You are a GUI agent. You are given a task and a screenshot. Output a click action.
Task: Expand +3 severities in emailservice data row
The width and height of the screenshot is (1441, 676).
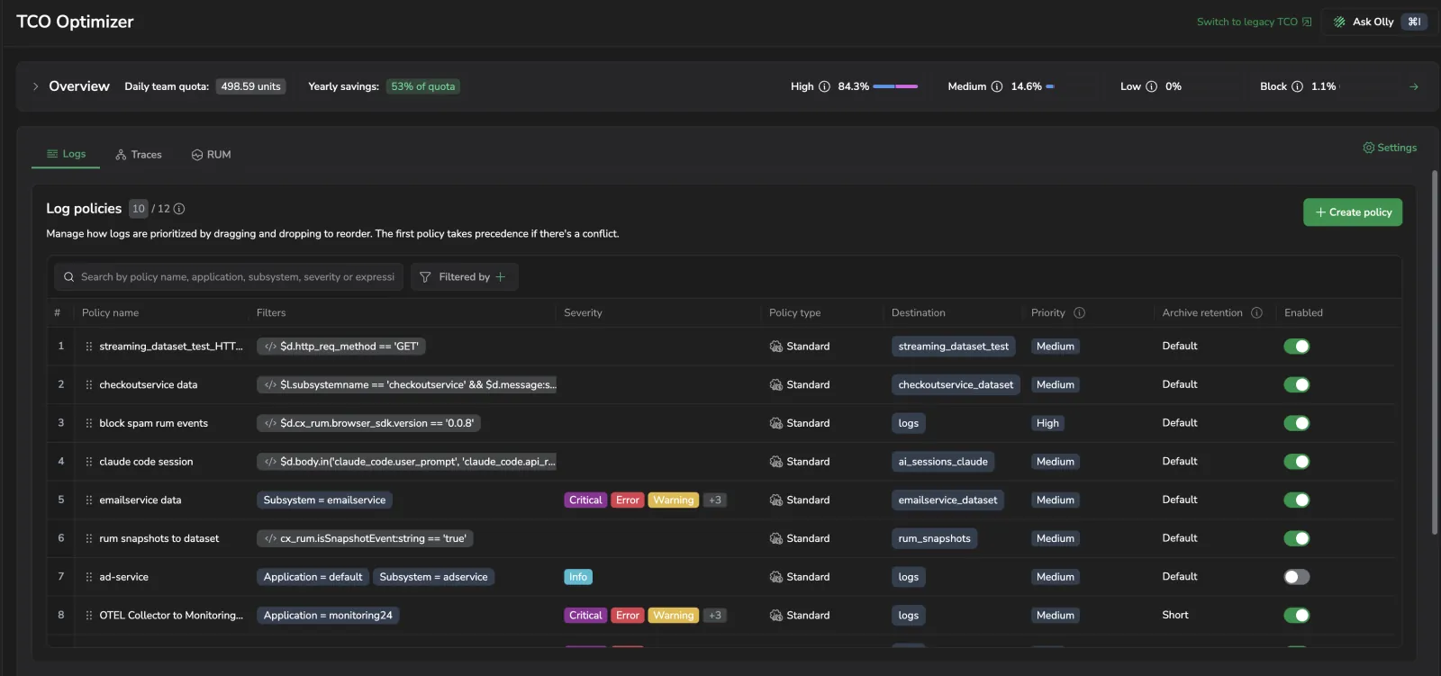(715, 500)
